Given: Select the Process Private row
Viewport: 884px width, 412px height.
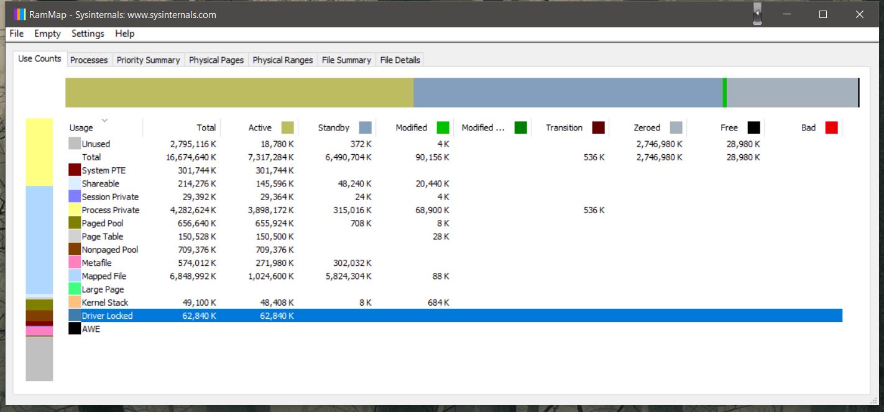Looking at the screenshot, I should [x=455, y=210].
